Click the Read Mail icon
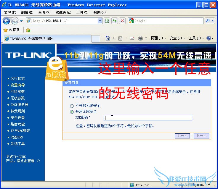Image resolution: width=218 pixels, height=189 pixels. [132, 38]
